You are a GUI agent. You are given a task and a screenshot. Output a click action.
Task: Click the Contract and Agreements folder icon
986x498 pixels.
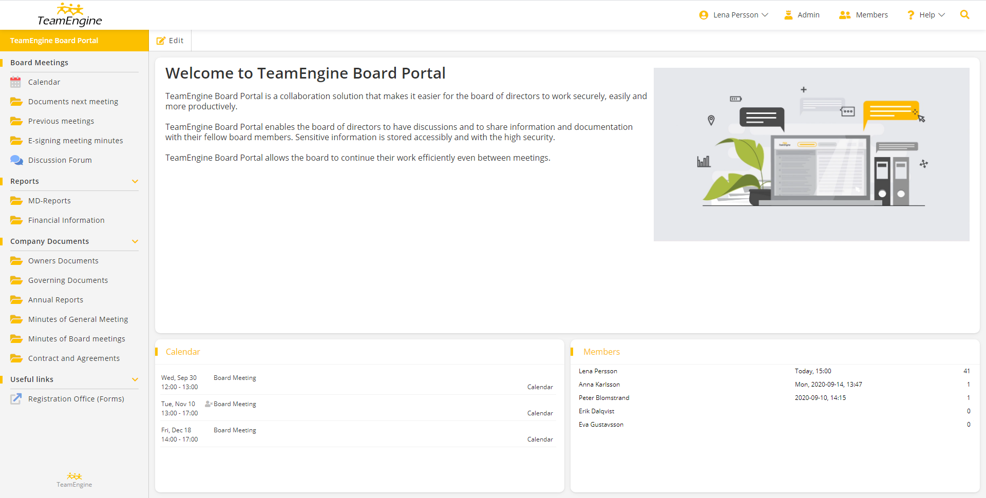pos(16,358)
